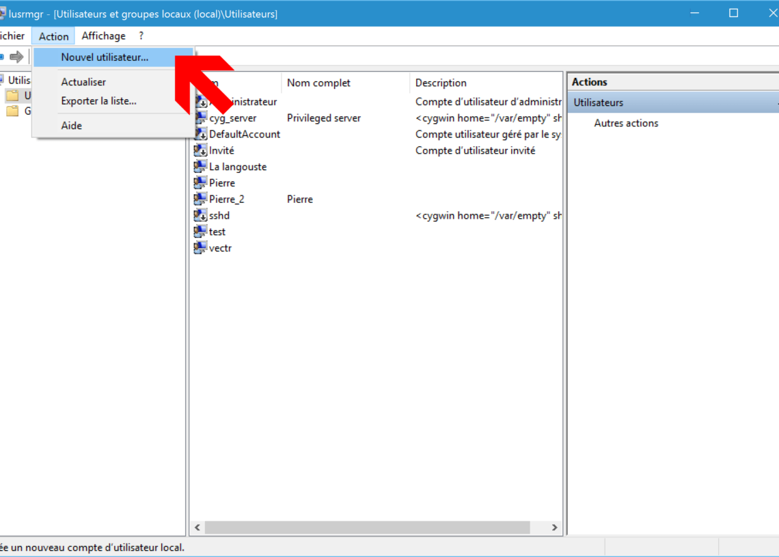Sort list by Description column header

tap(441, 83)
